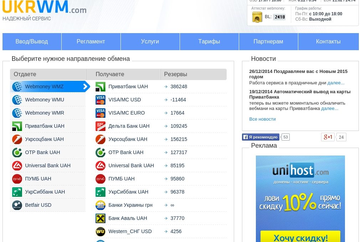
Task: Click the Webmoney WMR globe icon
Action: click(17, 113)
